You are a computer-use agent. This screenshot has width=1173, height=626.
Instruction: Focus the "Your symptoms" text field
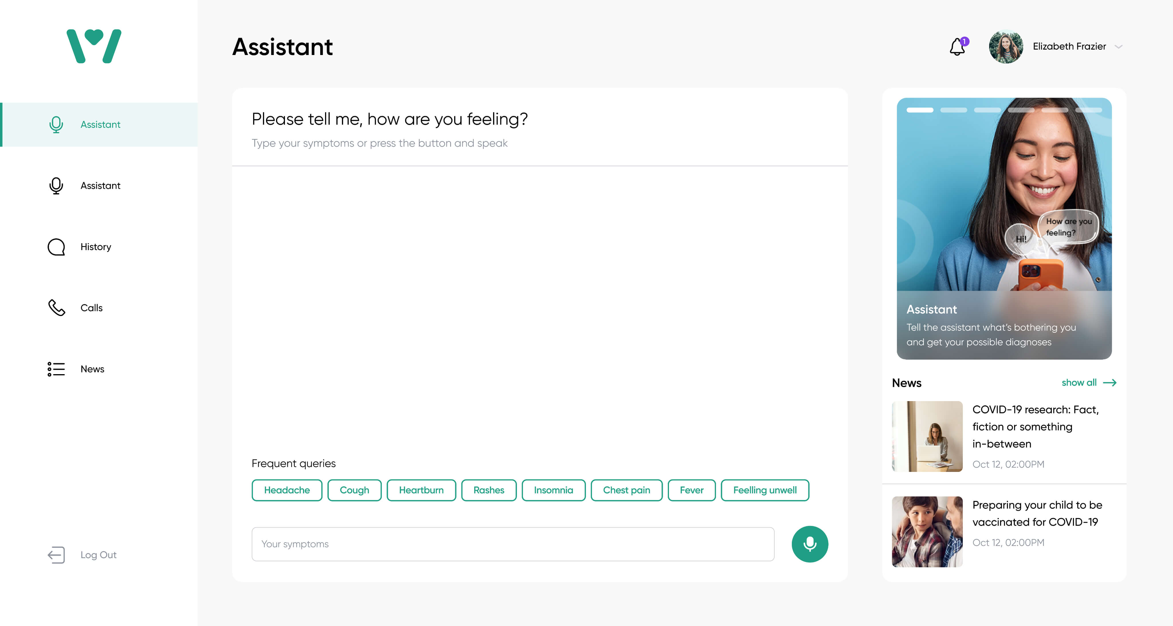(513, 544)
